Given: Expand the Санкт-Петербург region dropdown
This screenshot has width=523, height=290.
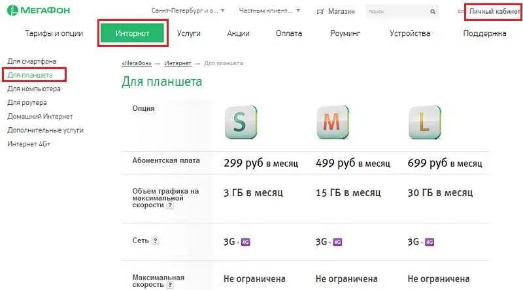Looking at the screenshot, I should [188, 10].
